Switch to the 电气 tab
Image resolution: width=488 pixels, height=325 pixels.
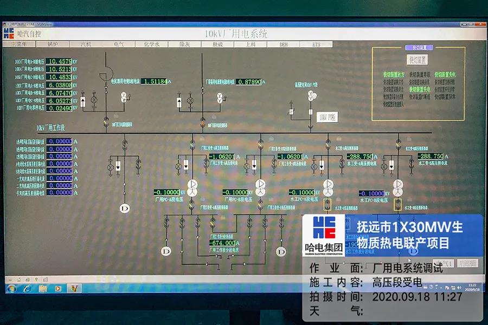[118, 44]
